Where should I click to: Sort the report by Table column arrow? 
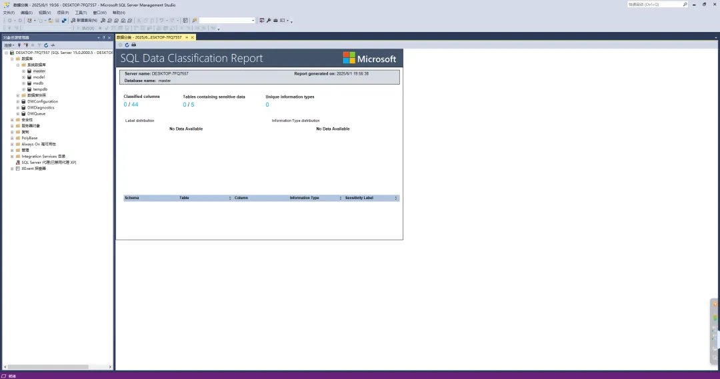tap(229, 198)
